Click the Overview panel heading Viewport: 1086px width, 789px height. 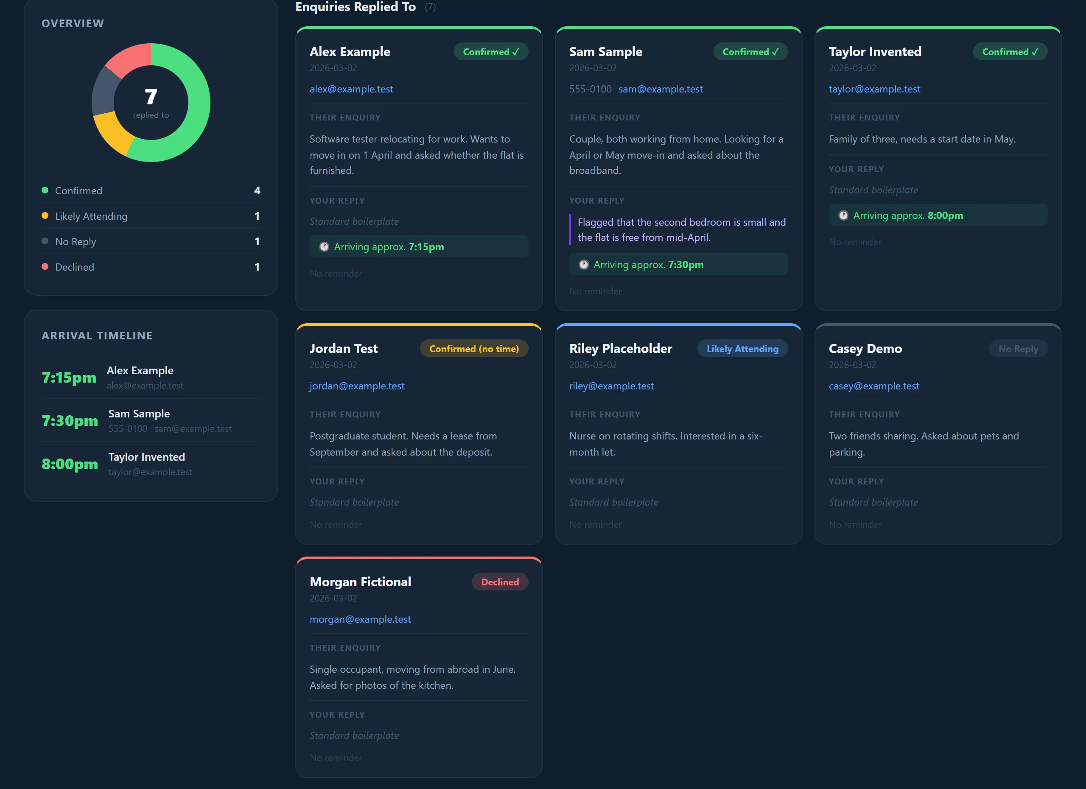tap(73, 23)
